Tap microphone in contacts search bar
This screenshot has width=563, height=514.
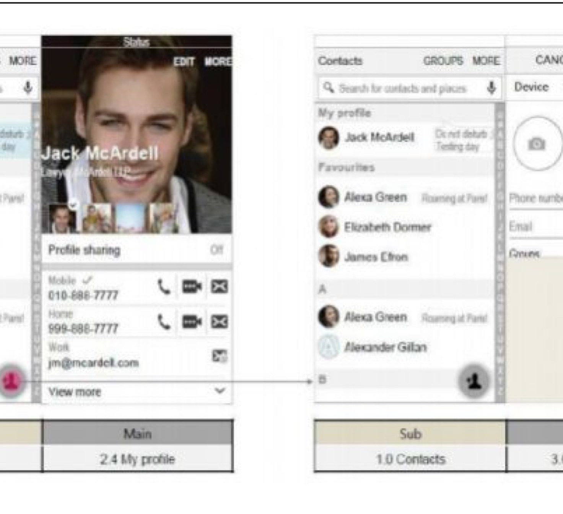click(491, 88)
